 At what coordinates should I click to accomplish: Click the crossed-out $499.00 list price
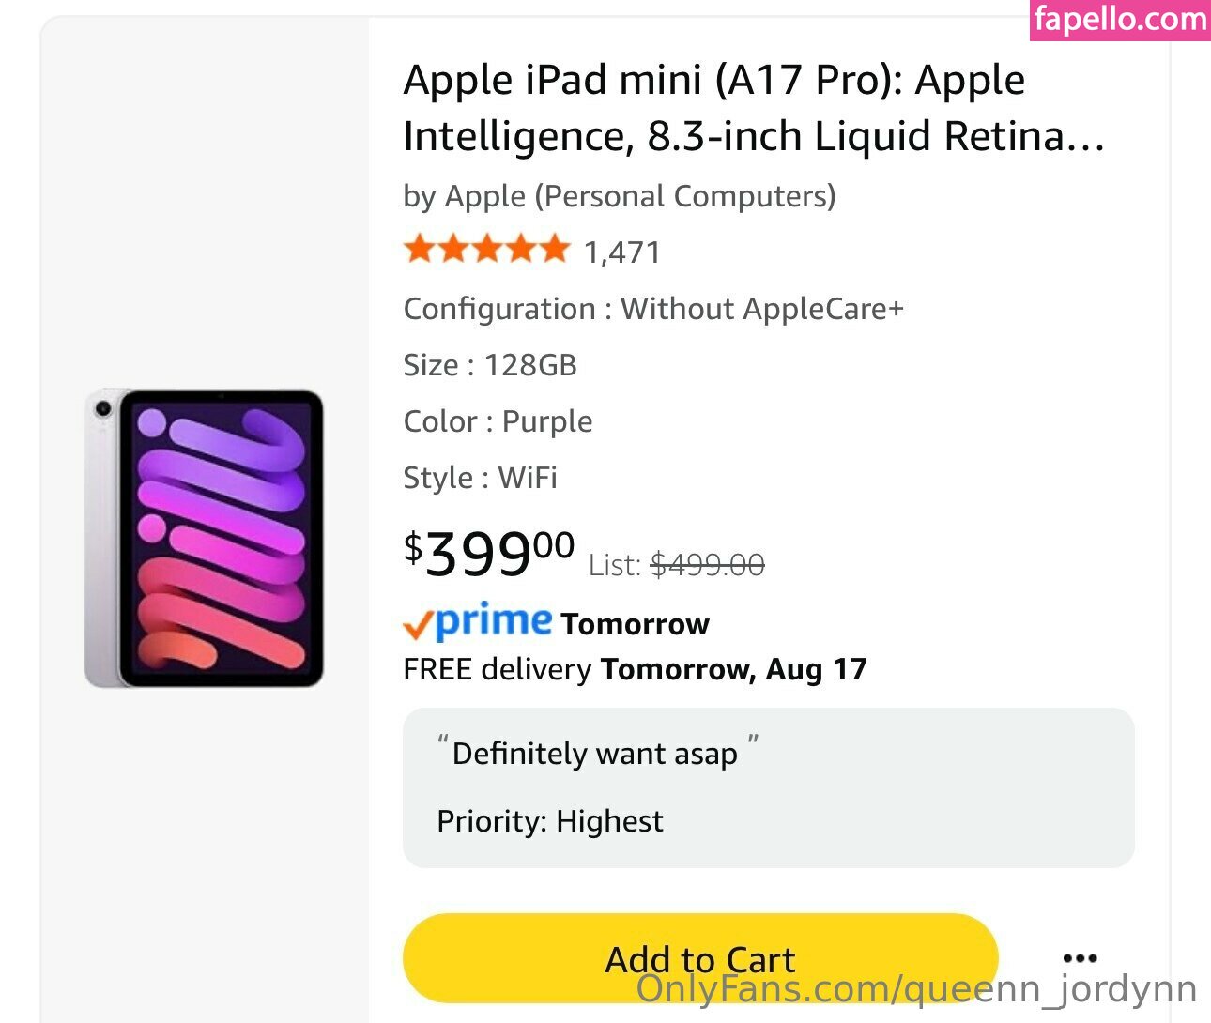point(707,565)
